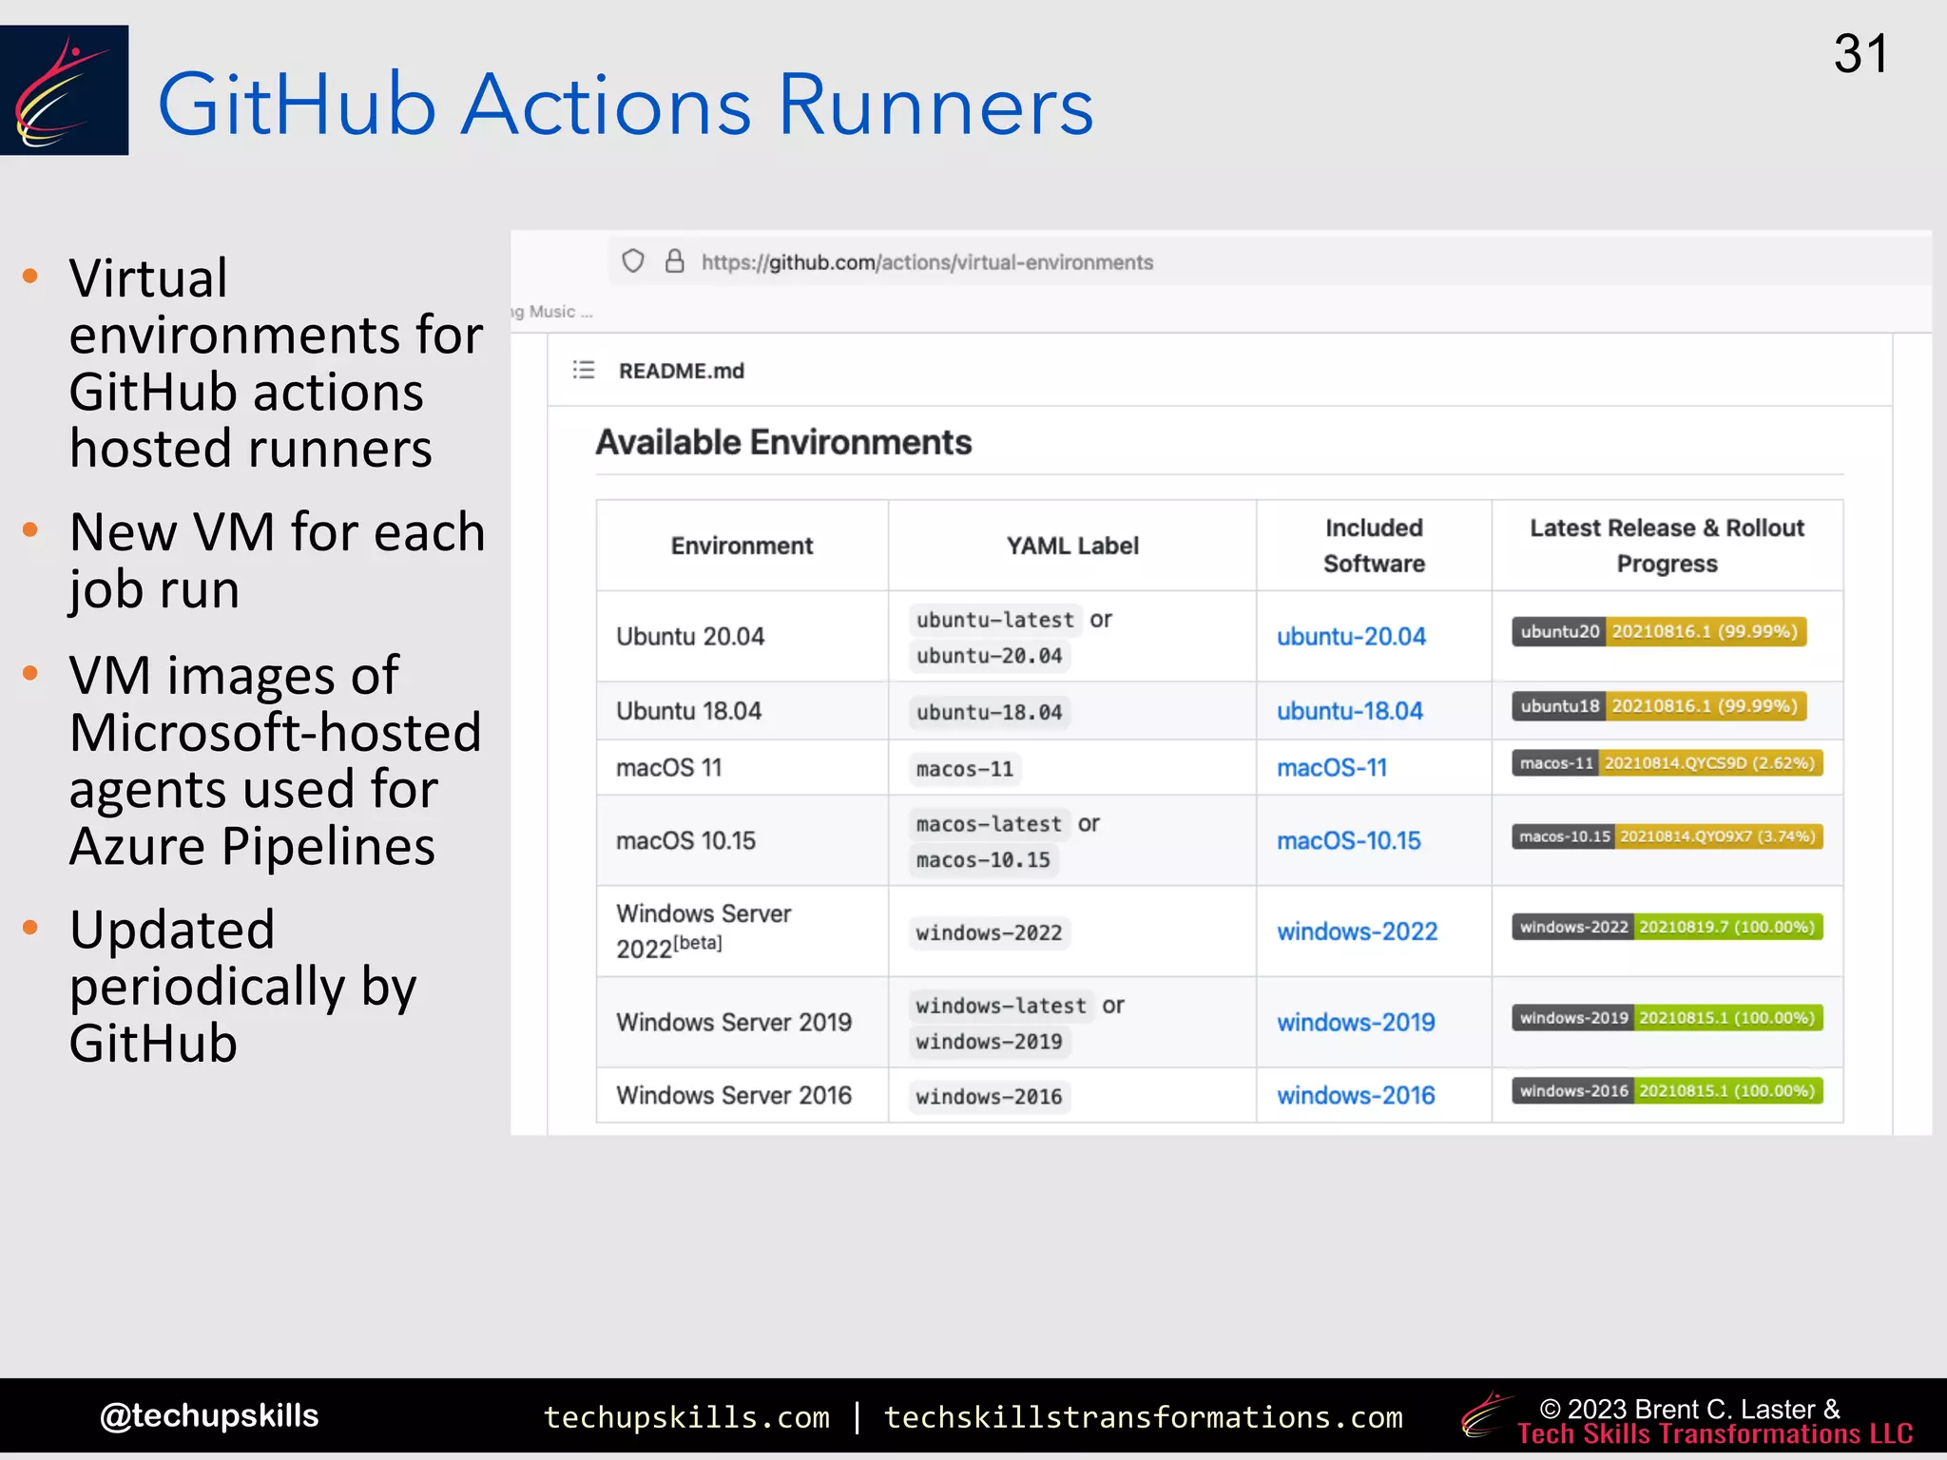Screen dimensions: 1947x1460
Task: Click the padlock site security icon
Action: pyautogui.click(x=674, y=261)
